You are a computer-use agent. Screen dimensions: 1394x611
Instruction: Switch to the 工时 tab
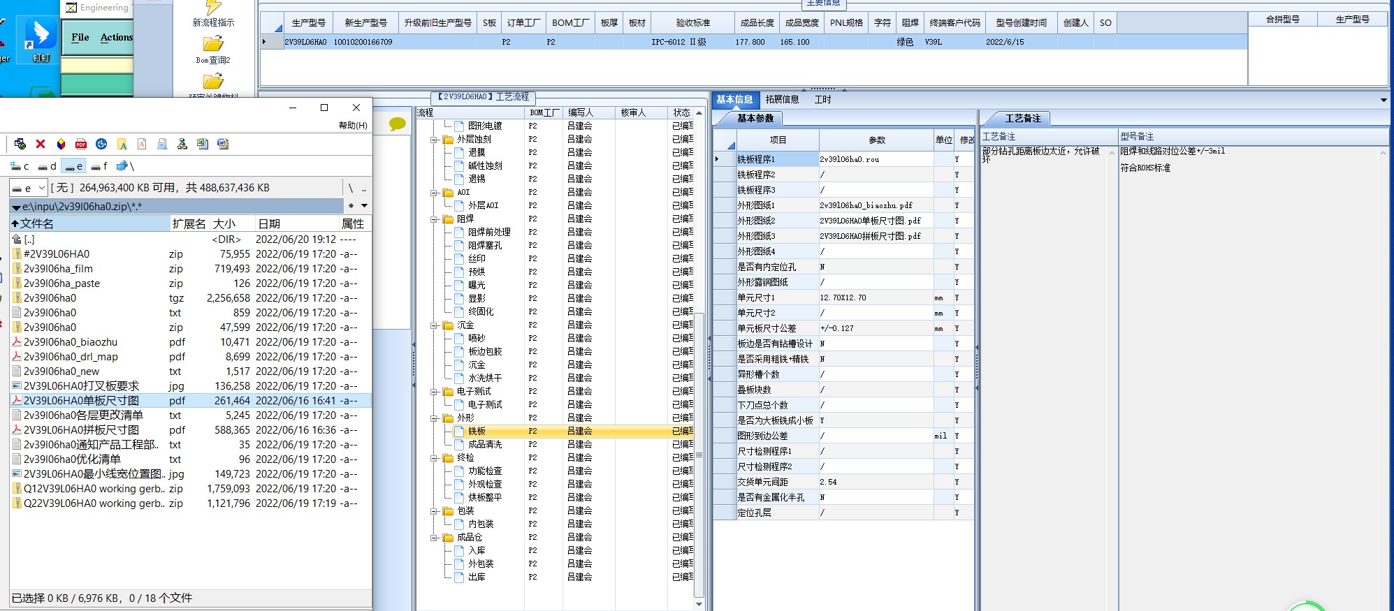pos(822,100)
